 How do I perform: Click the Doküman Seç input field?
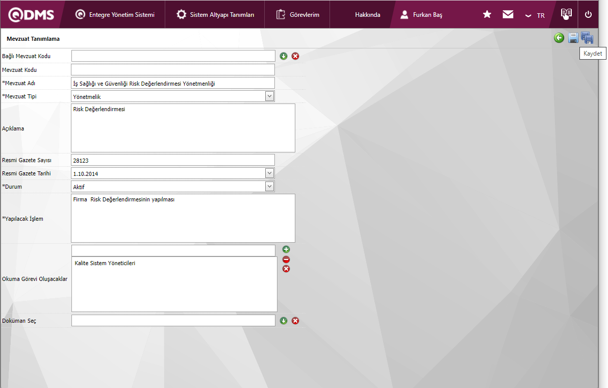click(x=173, y=321)
